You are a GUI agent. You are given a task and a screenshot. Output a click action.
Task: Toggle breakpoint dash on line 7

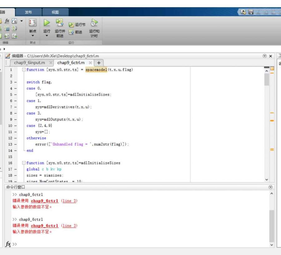15,107
